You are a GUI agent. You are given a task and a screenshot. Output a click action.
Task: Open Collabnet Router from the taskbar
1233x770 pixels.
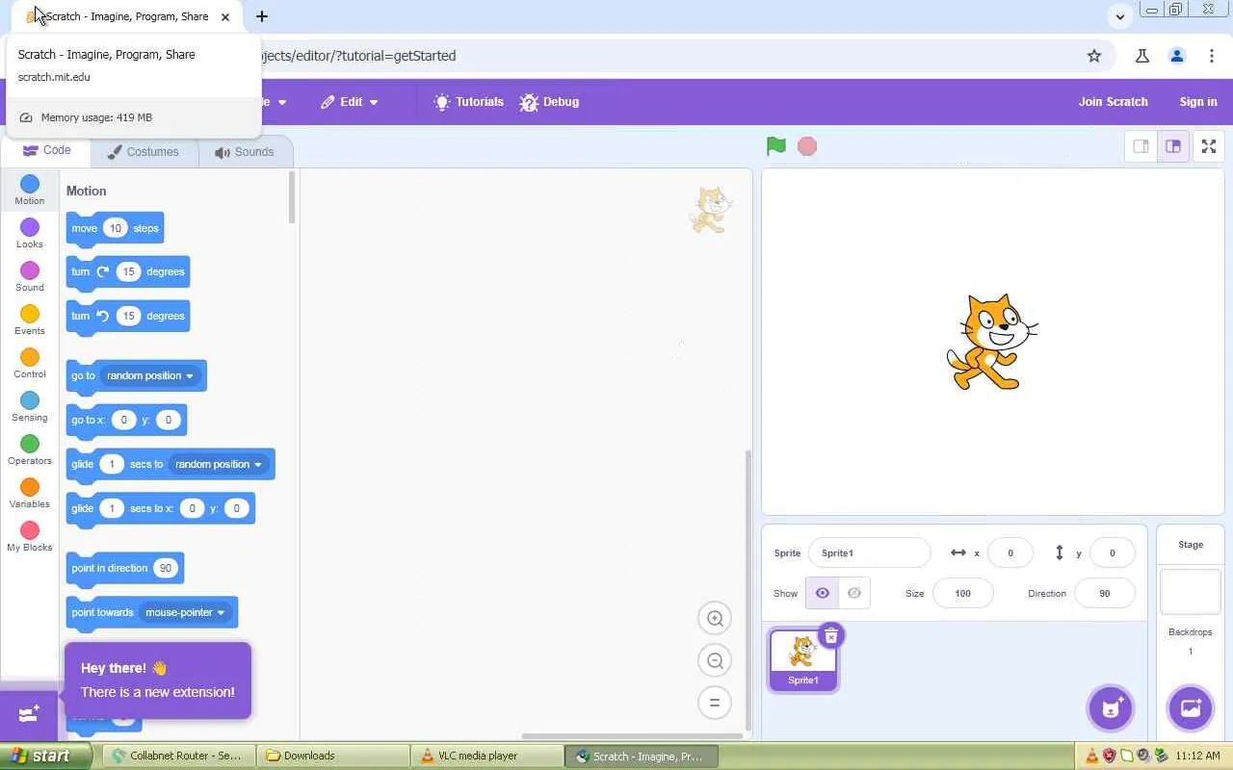click(x=180, y=756)
